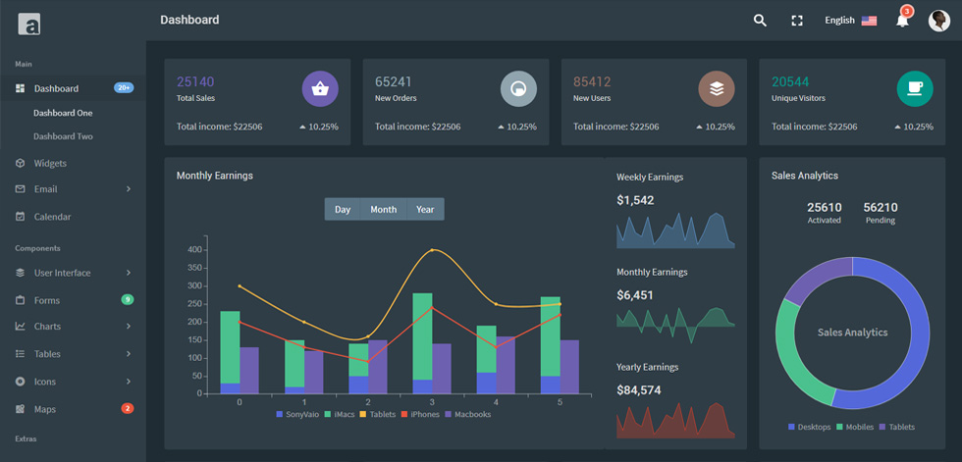Open the user avatar menu
The height and width of the screenshot is (462, 962).
(x=938, y=21)
